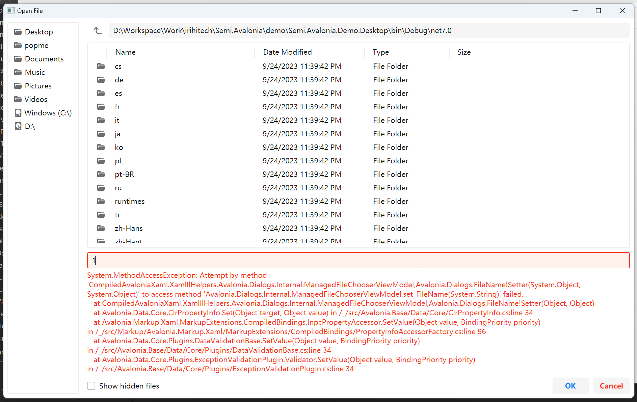This screenshot has width=637, height=402.
Task: Open Documents from the sidebar
Action: (x=44, y=58)
